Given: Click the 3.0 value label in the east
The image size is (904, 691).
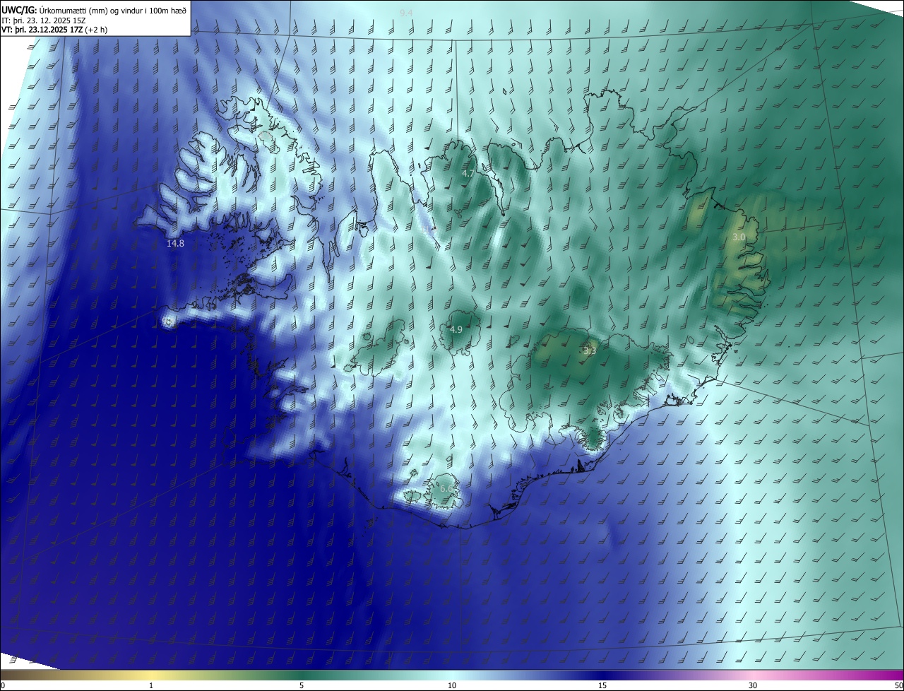Looking at the screenshot, I should pyautogui.click(x=739, y=237).
